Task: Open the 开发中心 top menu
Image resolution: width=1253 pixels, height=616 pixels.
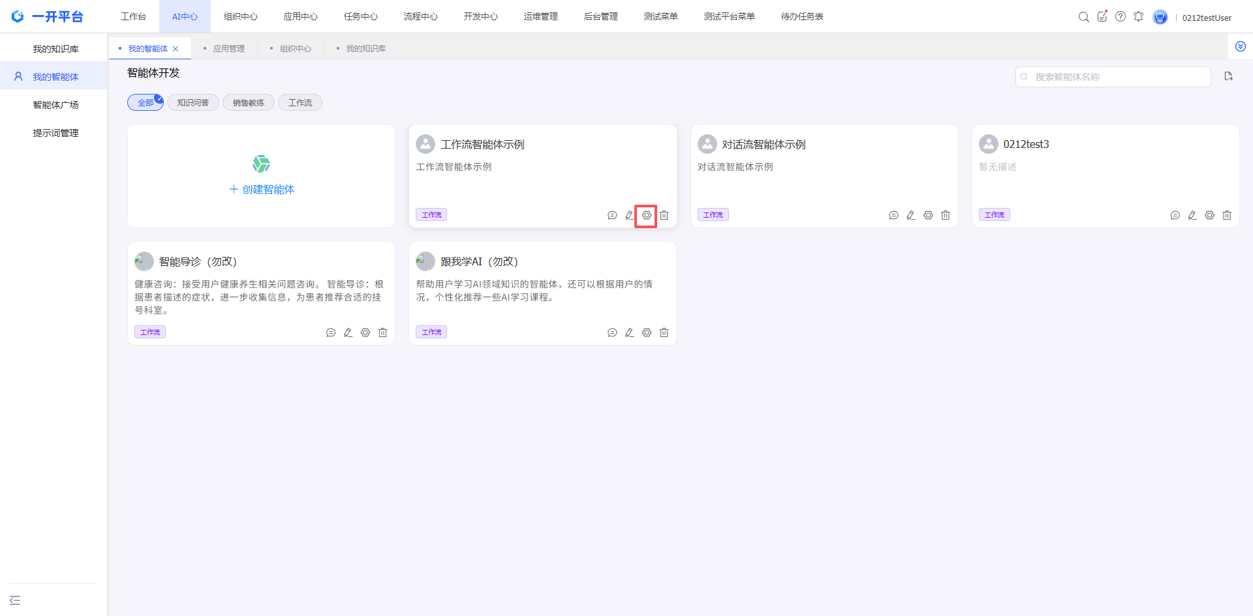Action: 480,16
